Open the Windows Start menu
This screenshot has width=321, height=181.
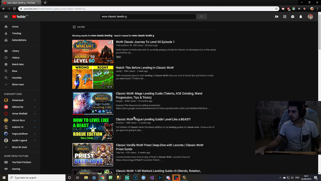tap(4, 177)
